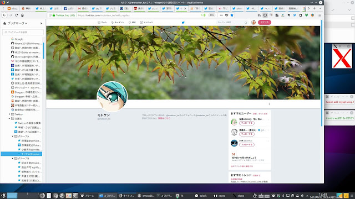Screen dimensions: 355x199
Task: Switch to the Gmail browser tab
Action: pos(83,8)
